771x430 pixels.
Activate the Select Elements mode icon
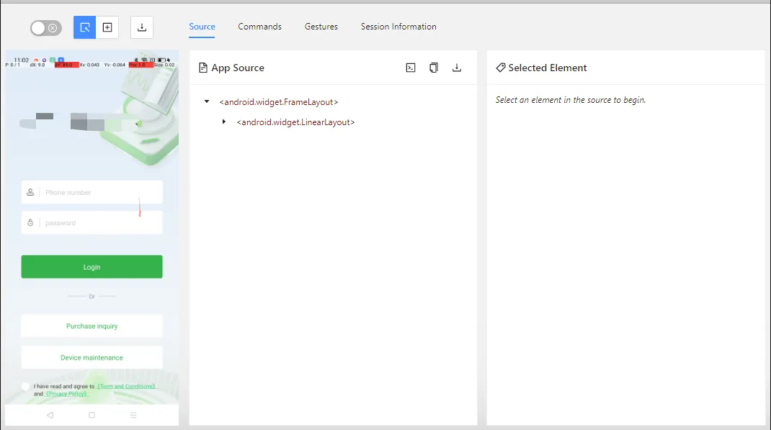click(85, 27)
